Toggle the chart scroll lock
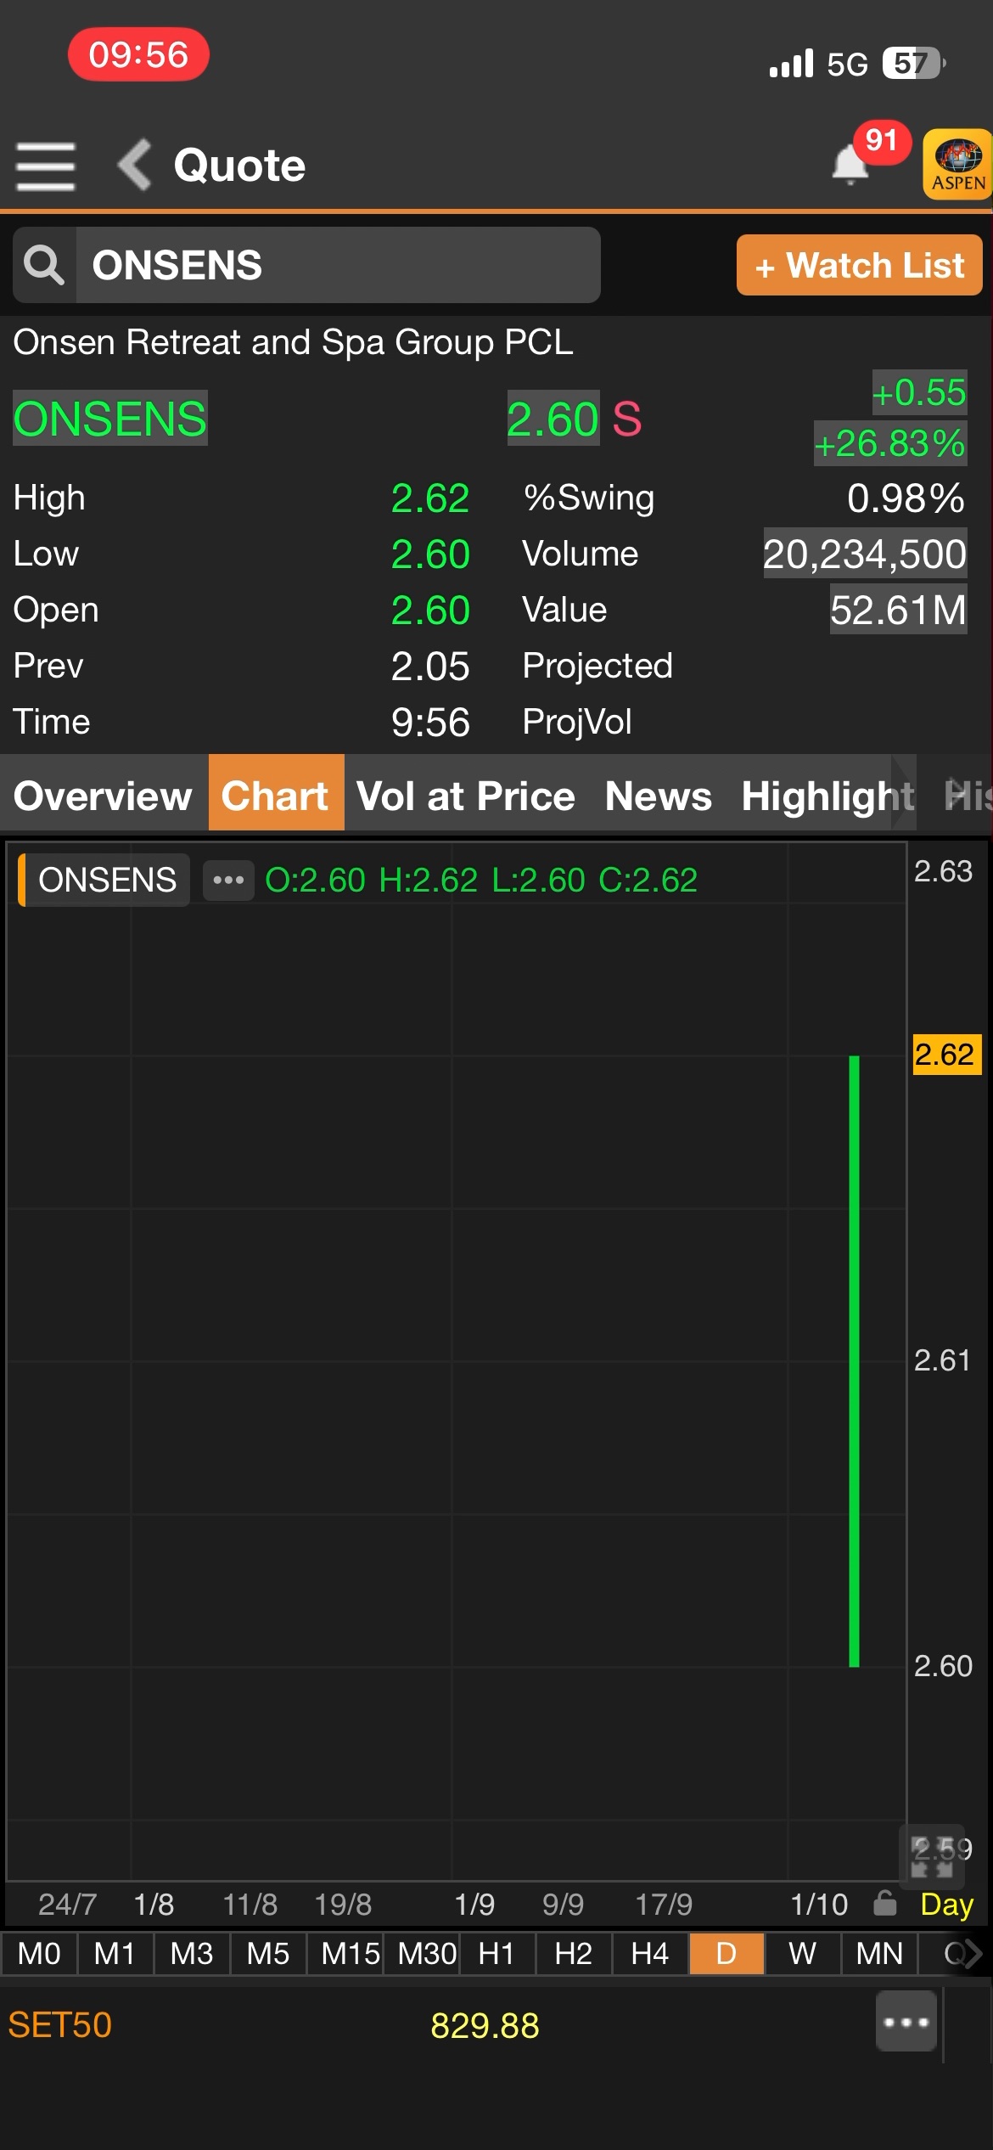993x2150 pixels. pos(884,1905)
